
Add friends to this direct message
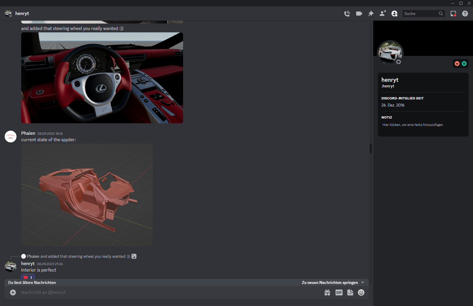point(383,14)
